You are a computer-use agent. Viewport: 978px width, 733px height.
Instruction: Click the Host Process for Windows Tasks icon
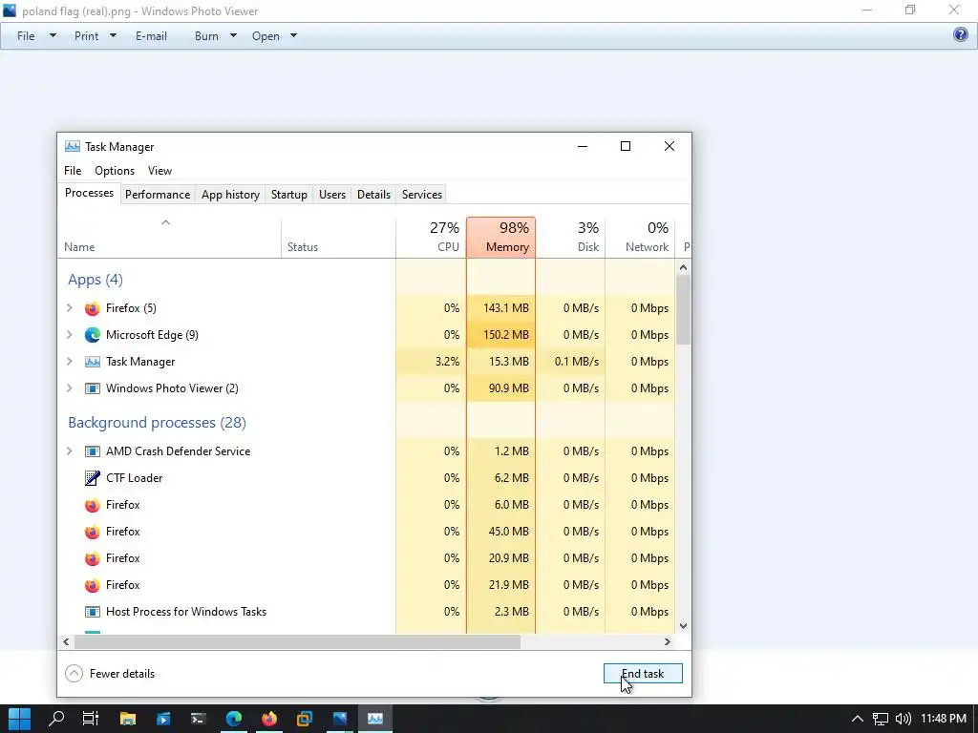pos(93,612)
